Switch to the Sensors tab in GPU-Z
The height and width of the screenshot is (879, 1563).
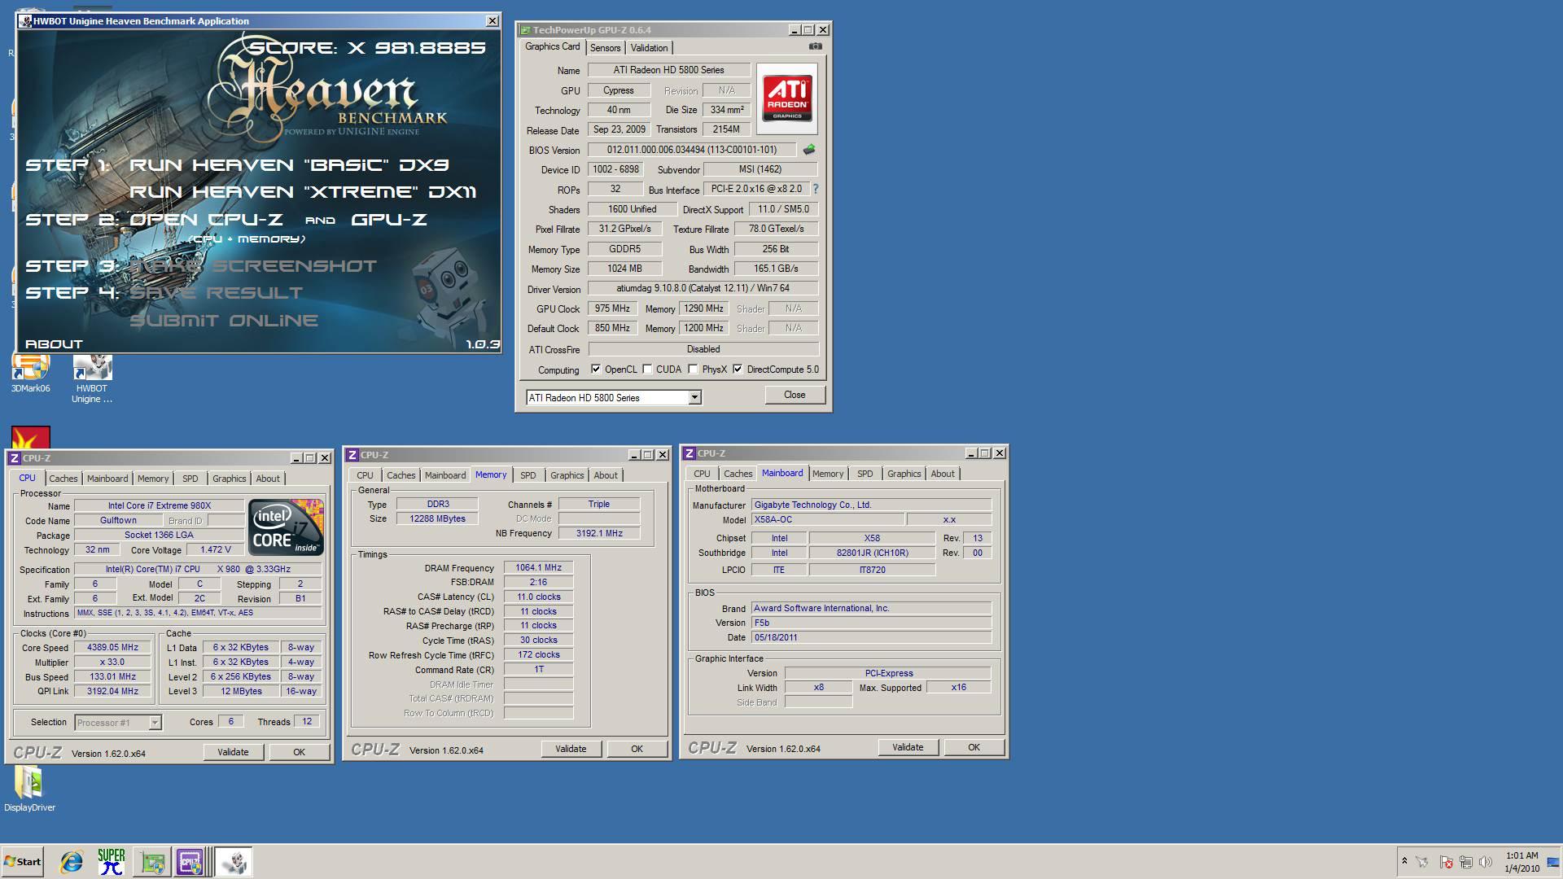click(x=605, y=48)
